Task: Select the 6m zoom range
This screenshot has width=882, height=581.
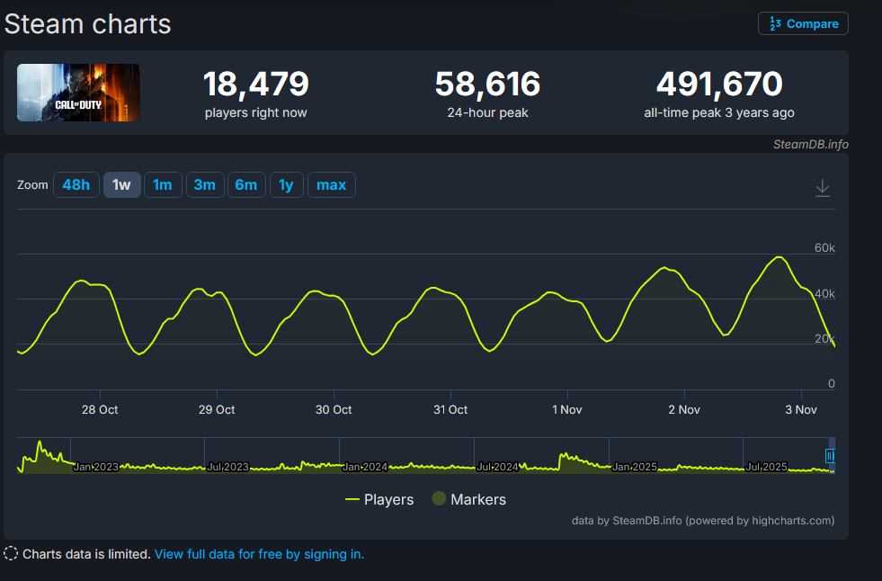Action: point(246,184)
